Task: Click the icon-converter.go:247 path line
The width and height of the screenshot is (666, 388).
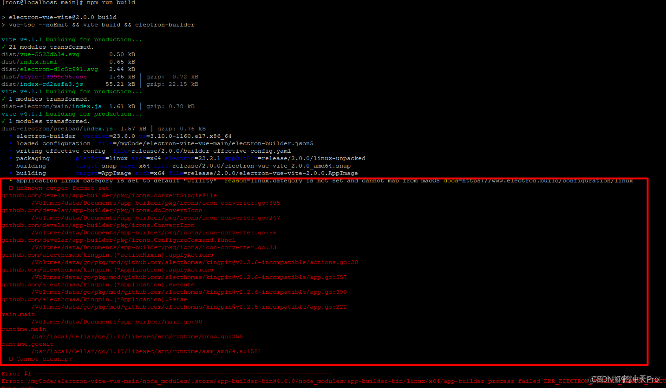Action: [x=156, y=218]
